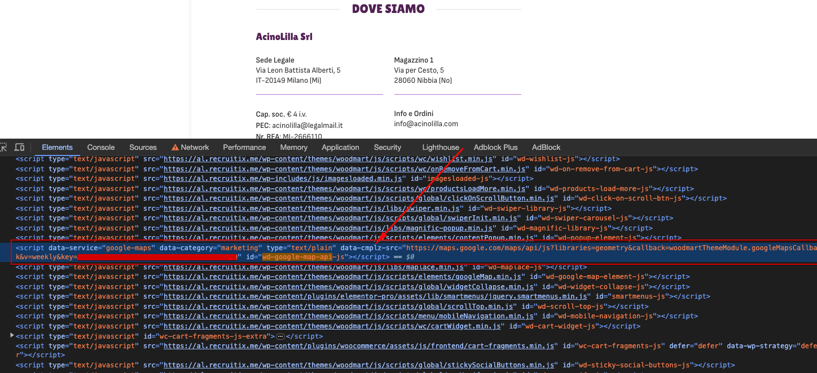Click the info@acinolilla.com email address
Viewport: 817px width, 373px height.
click(x=426, y=124)
